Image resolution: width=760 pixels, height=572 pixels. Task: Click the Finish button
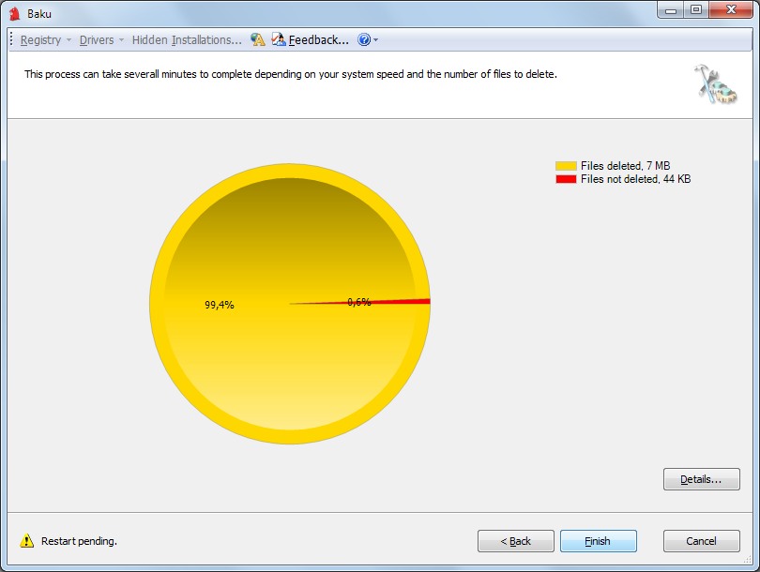(598, 541)
